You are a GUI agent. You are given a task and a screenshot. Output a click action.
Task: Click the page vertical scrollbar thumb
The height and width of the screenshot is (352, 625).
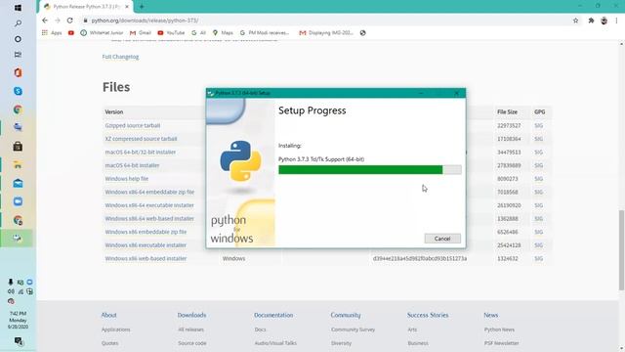(621, 250)
